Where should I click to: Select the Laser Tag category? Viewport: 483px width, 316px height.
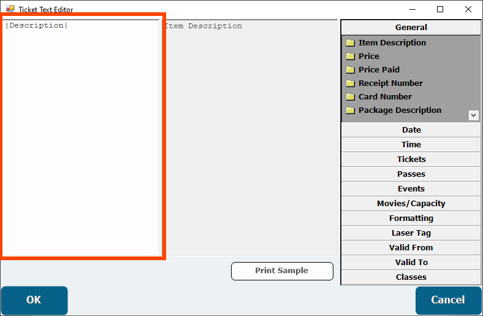411,233
